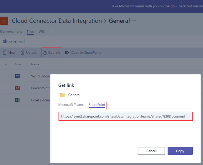Toggle the select-all checkmark in file header
Image resolution: width=203 pixels, height=165 pixels.
[6, 64]
